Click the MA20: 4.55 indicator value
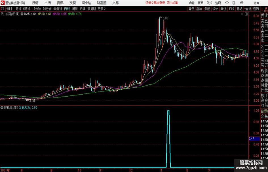This screenshot has width=268, height=172. 60,14
